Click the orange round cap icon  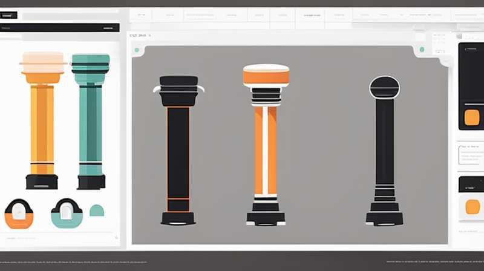click(19, 214)
